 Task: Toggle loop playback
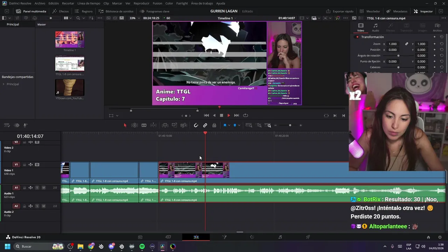(245, 115)
